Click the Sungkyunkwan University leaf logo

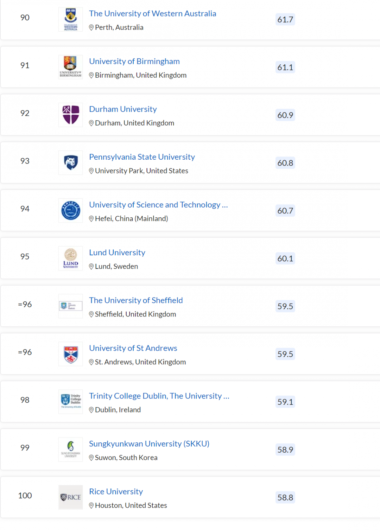71,449
